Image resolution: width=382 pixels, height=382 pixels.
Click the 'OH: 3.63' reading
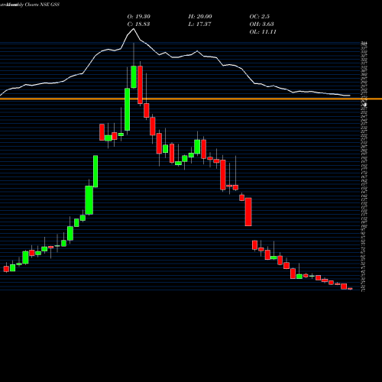(x=262, y=24)
